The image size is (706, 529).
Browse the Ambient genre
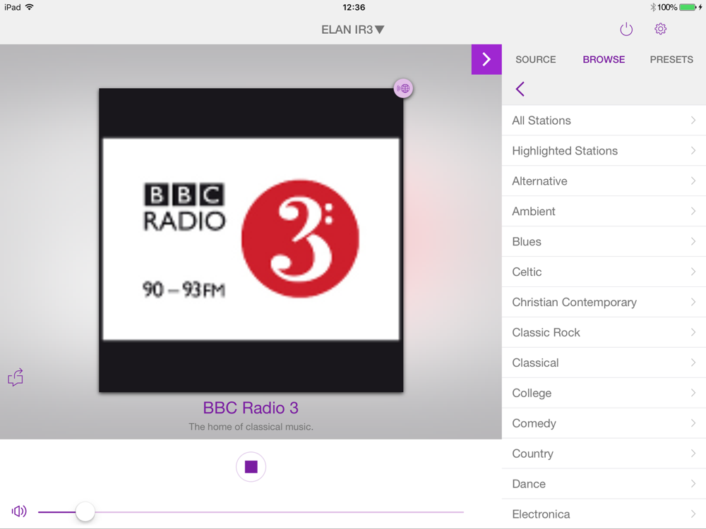(x=604, y=211)
